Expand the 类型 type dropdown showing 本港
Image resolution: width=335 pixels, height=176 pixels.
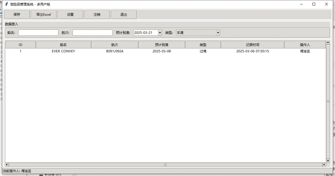[218, 32]
